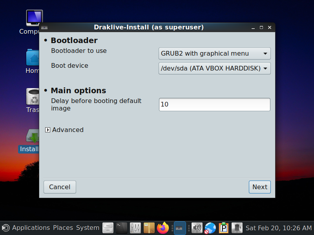Open the Places menu

pos(63,228)
